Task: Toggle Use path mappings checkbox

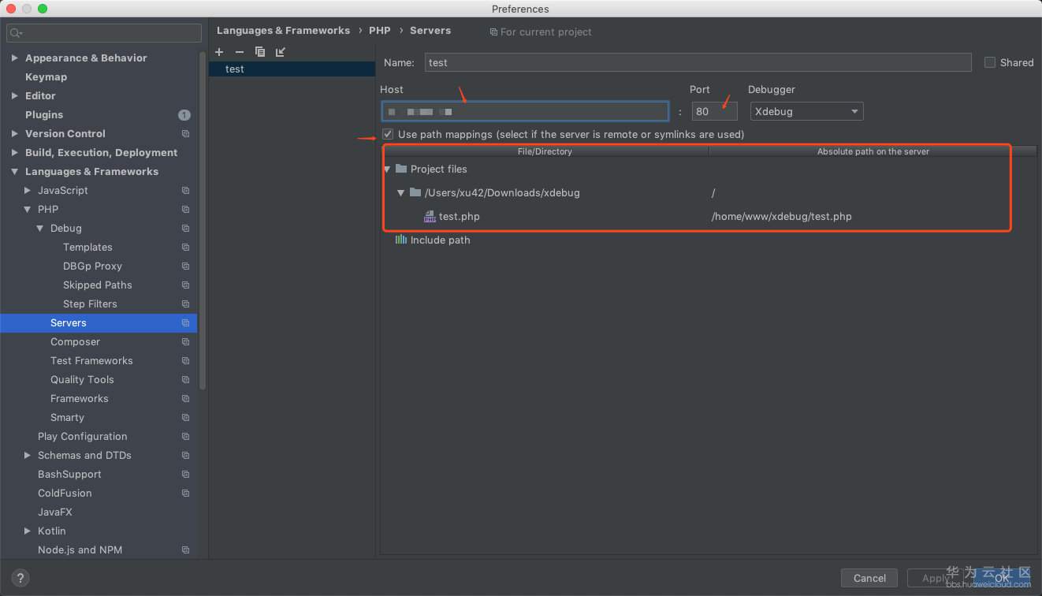Action: [x=388, y=134]
